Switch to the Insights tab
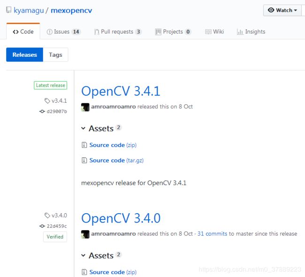The image size is (305, 277). pos(251,31)
